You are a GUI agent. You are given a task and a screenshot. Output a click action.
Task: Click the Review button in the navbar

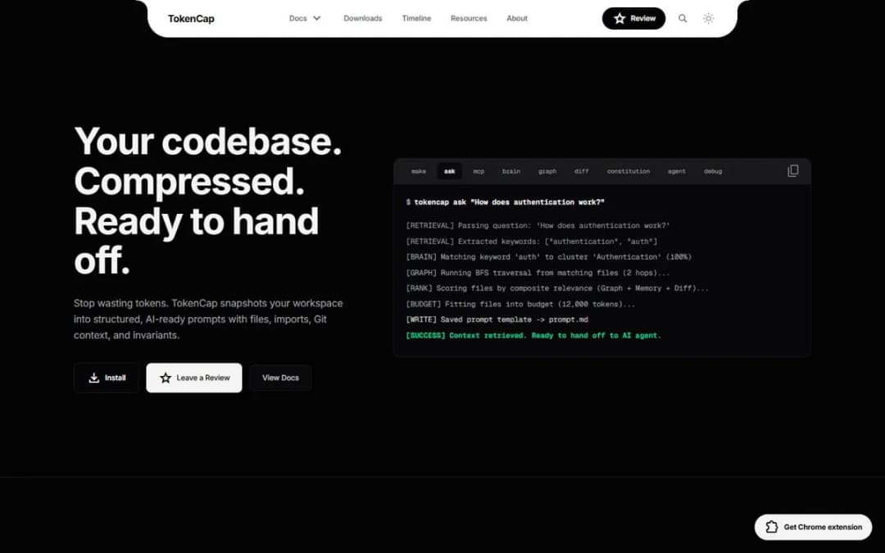pos(633,18)
